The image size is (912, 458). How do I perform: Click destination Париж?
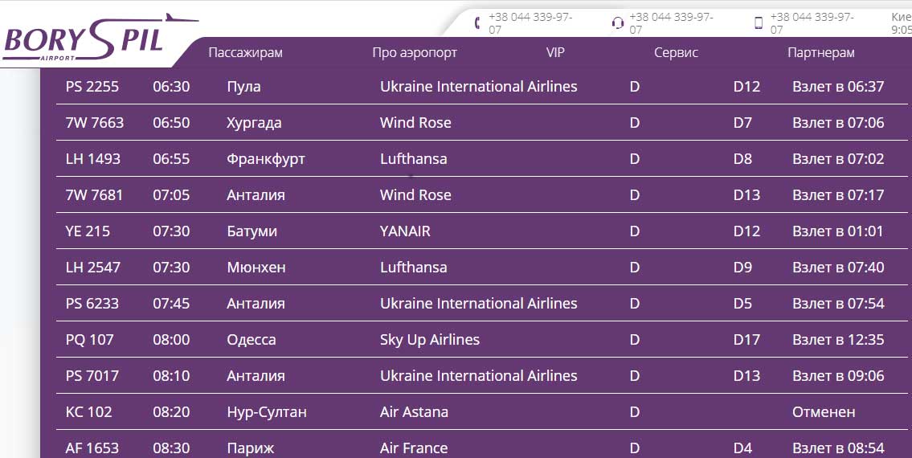pyautogui.click(x=250, y=448)
